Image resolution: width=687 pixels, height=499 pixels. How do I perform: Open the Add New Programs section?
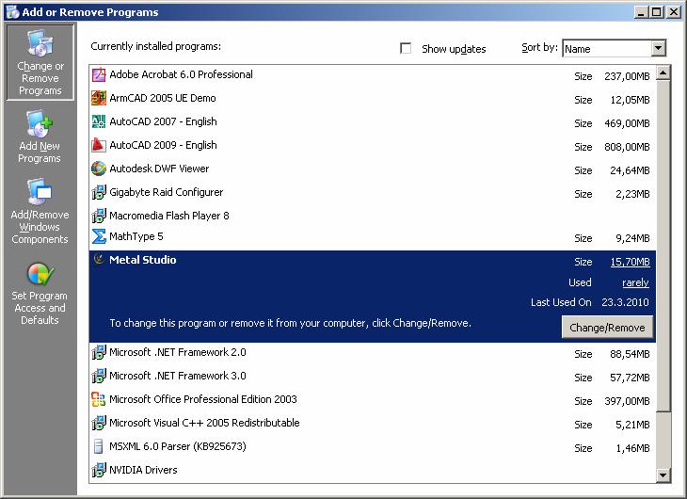coord(40,137)
